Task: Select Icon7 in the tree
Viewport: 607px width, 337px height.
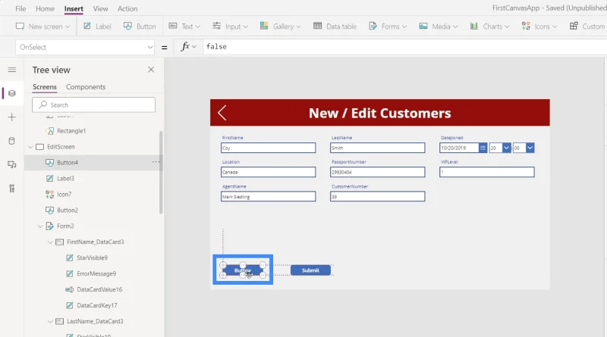Action: pyautogui.click(x=64, y=195)
